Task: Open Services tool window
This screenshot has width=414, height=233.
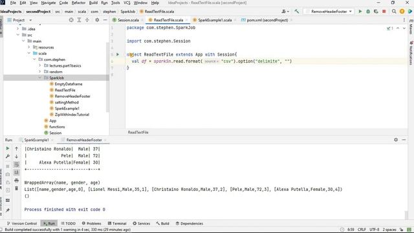Action: click(141, 223)
